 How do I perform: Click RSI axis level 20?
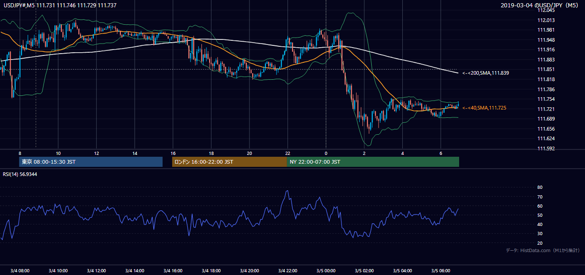pyautogui.click(x=540, y=243)
